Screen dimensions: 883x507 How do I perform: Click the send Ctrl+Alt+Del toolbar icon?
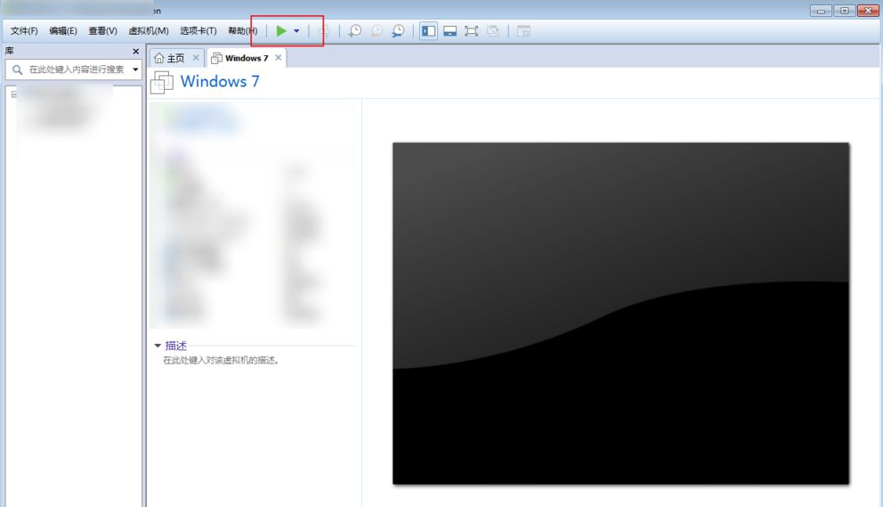coord(324,31)
